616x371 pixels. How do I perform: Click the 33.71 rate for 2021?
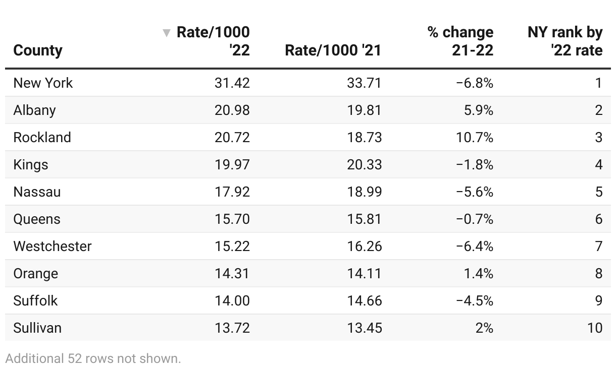(x=364, y=83)
